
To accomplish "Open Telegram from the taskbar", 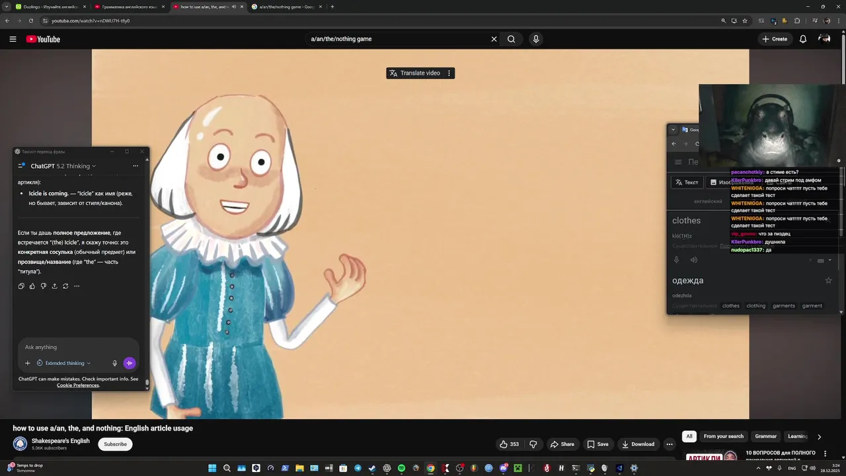I will [x=358, y=468].
